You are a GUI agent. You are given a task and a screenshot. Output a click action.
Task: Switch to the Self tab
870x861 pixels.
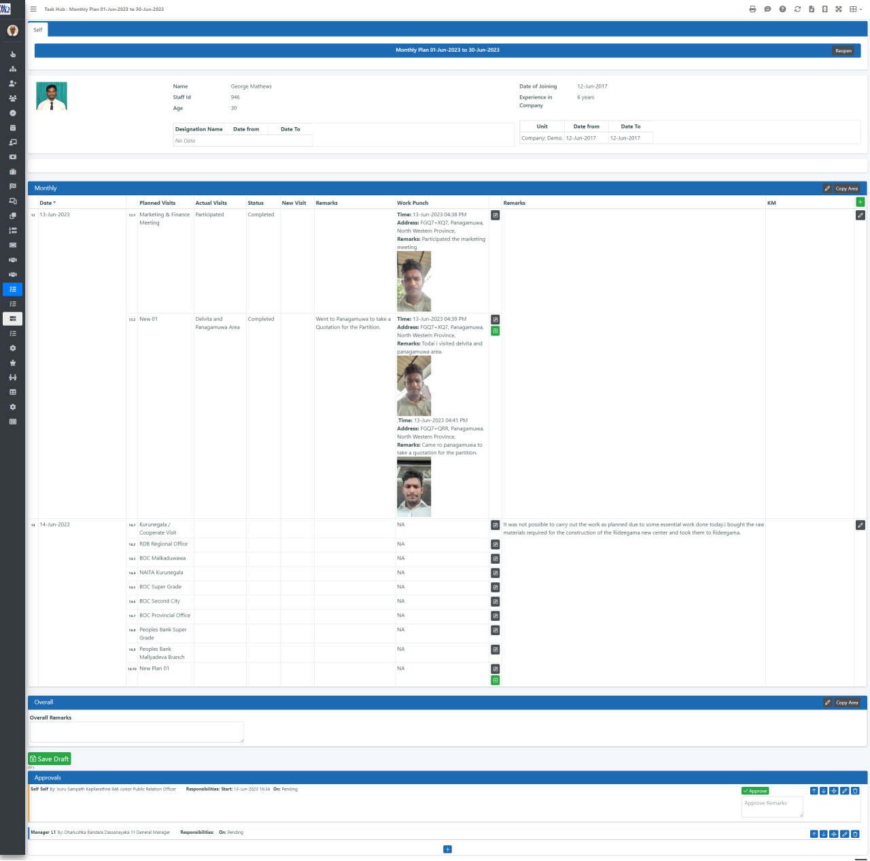pyautogui.click(x=37, y=30)
